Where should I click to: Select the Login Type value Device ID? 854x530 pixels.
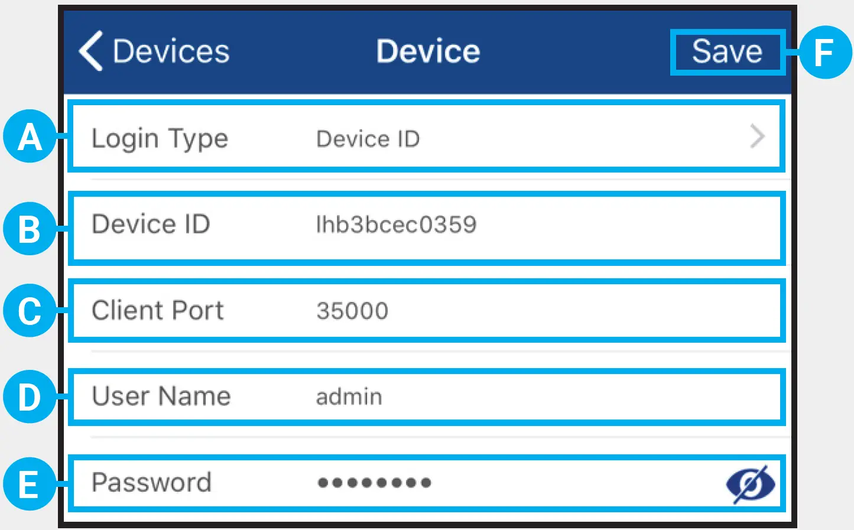(x=368, y=139)
